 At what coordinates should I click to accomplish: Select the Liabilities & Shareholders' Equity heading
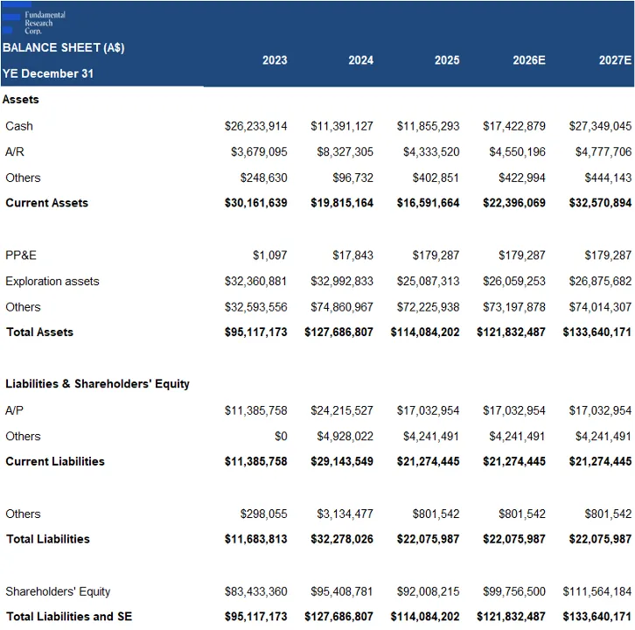pos(97,384)
